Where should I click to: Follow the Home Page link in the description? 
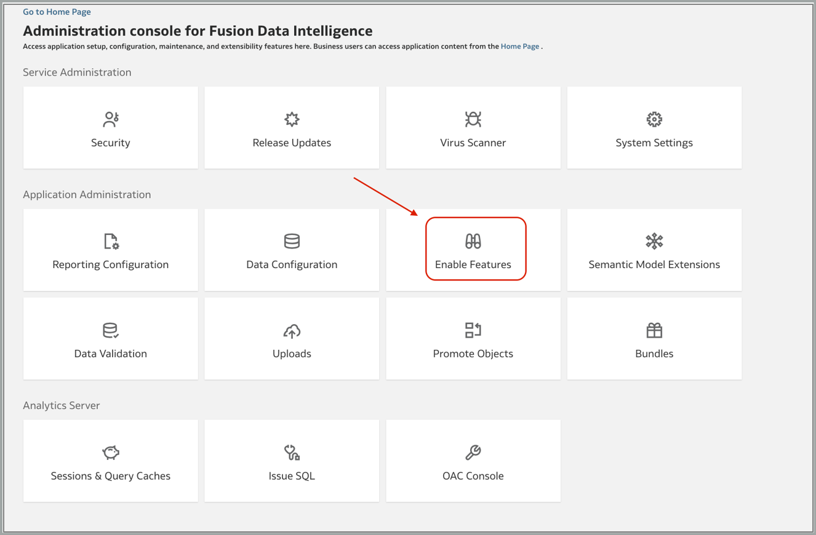[519, 46]
